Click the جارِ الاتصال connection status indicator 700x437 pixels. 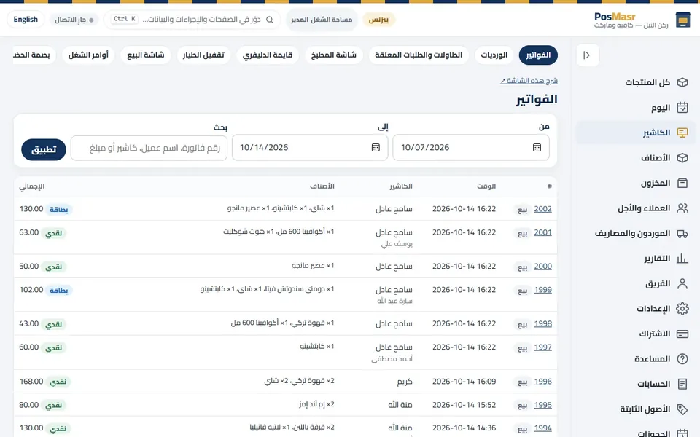(x=74, y=20)
